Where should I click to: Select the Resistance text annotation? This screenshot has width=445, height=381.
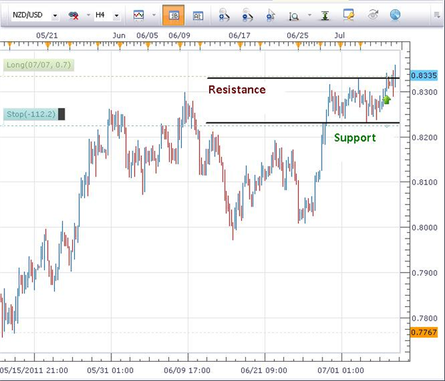(x=237, y=90)
